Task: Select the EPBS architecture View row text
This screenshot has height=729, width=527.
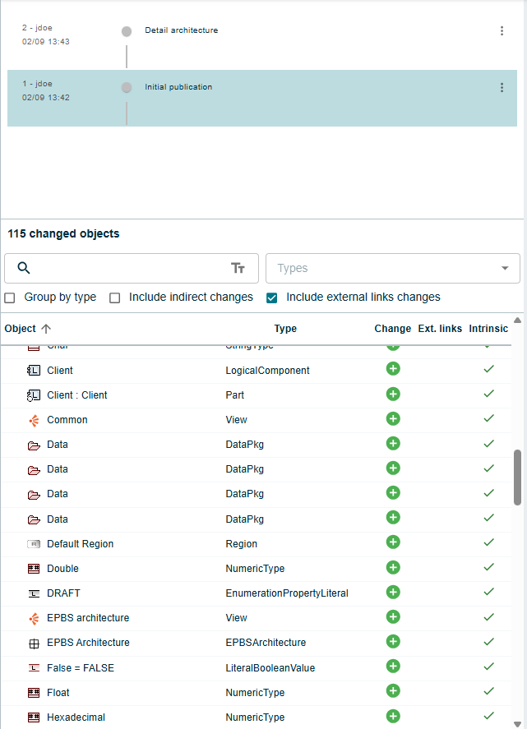Action: (x=88, y=618)
